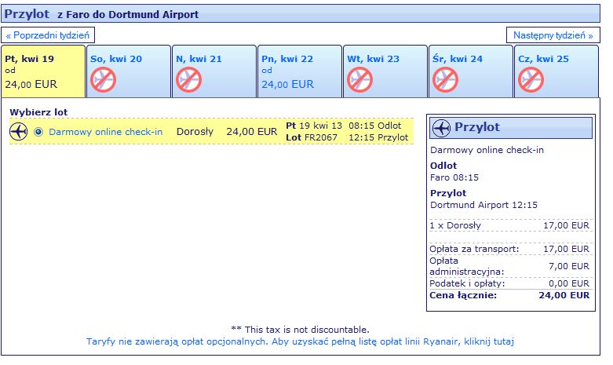Image resolution: width=613 pixels, height=365 pixels.
Task: Go to Poprzedni tydzień (previous week)
Action: pyautogui.click(x=48, y=35)
